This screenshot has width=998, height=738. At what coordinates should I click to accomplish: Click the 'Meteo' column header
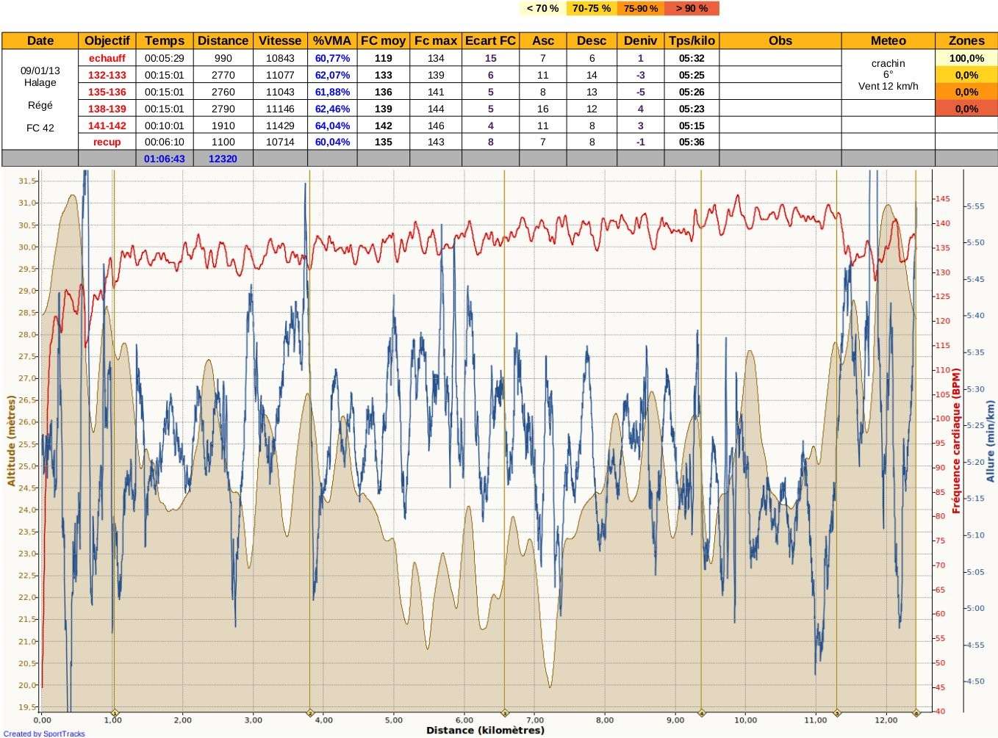coord(888,40)
